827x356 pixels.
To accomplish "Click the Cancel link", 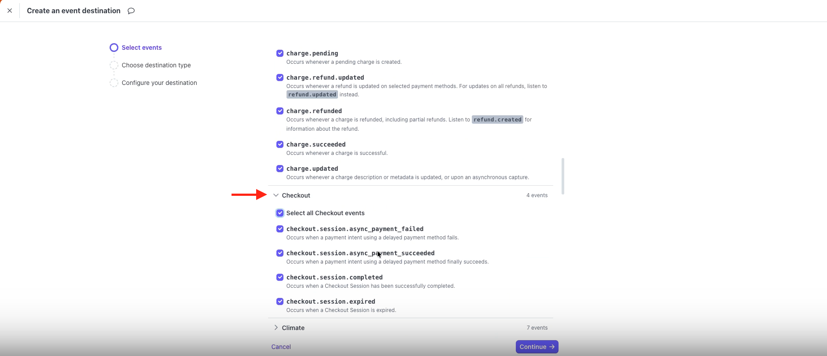I will click(281, 347).
